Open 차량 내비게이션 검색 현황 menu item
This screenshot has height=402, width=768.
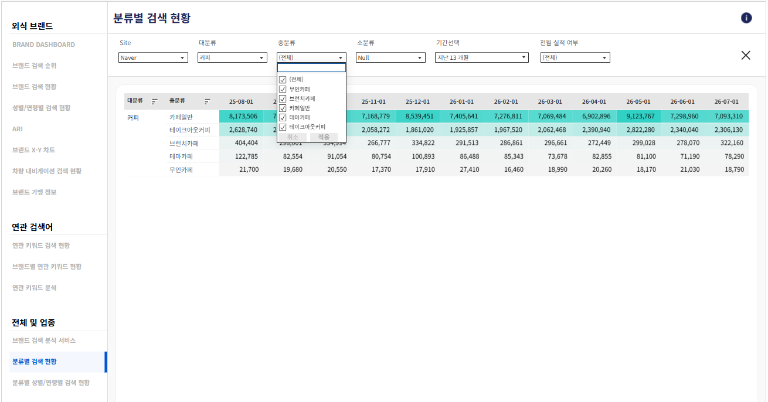tap(47, 171)
